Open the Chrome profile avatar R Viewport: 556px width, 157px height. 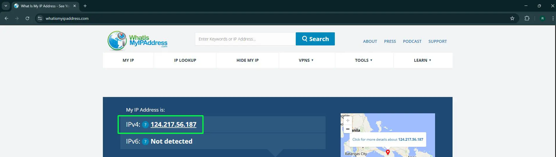542,18
